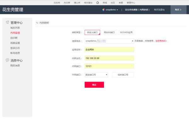189x126 pixels.
Task: Click 花生壳免费版（内网穿透）in the header
Action: click(137, 10)
